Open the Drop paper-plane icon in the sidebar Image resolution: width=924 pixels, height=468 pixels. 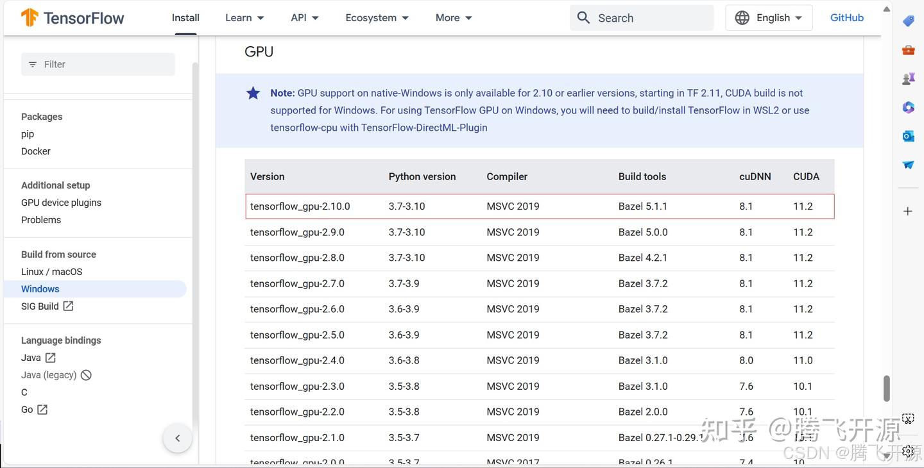pos(908,164)
